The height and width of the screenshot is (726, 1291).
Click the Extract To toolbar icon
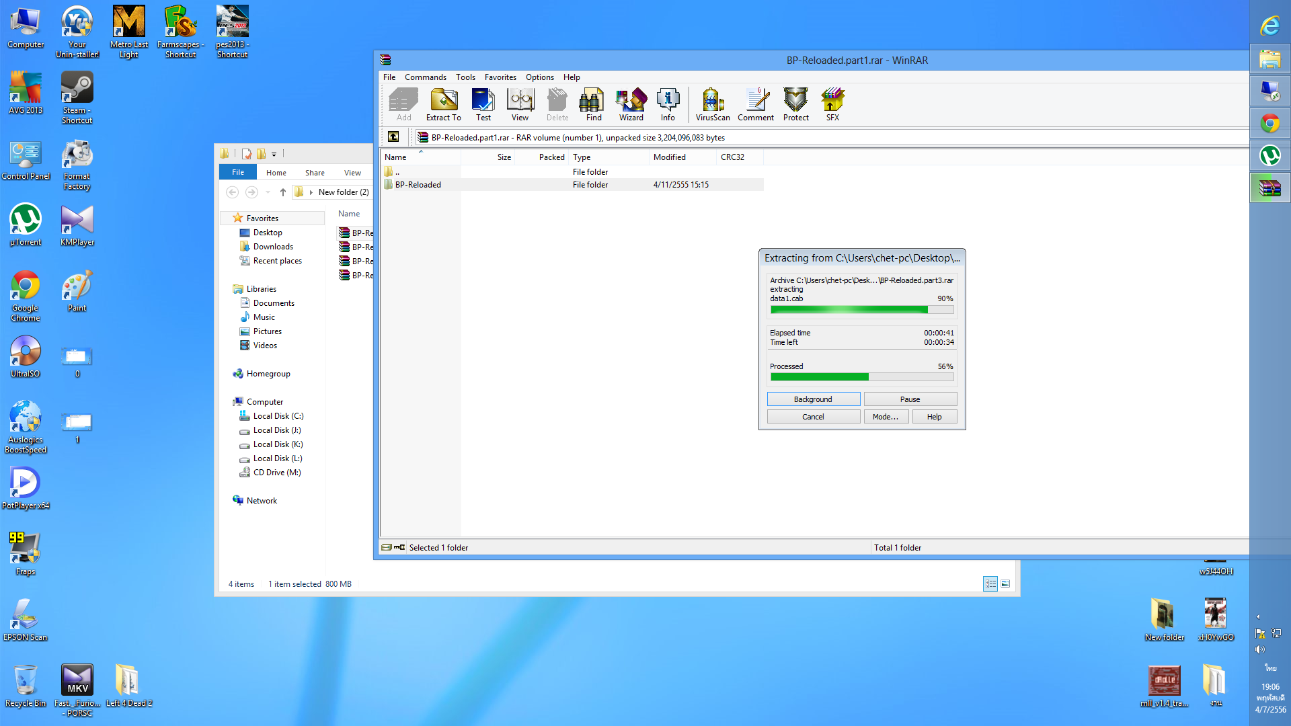pyautogui.click(x=443, y=104)
